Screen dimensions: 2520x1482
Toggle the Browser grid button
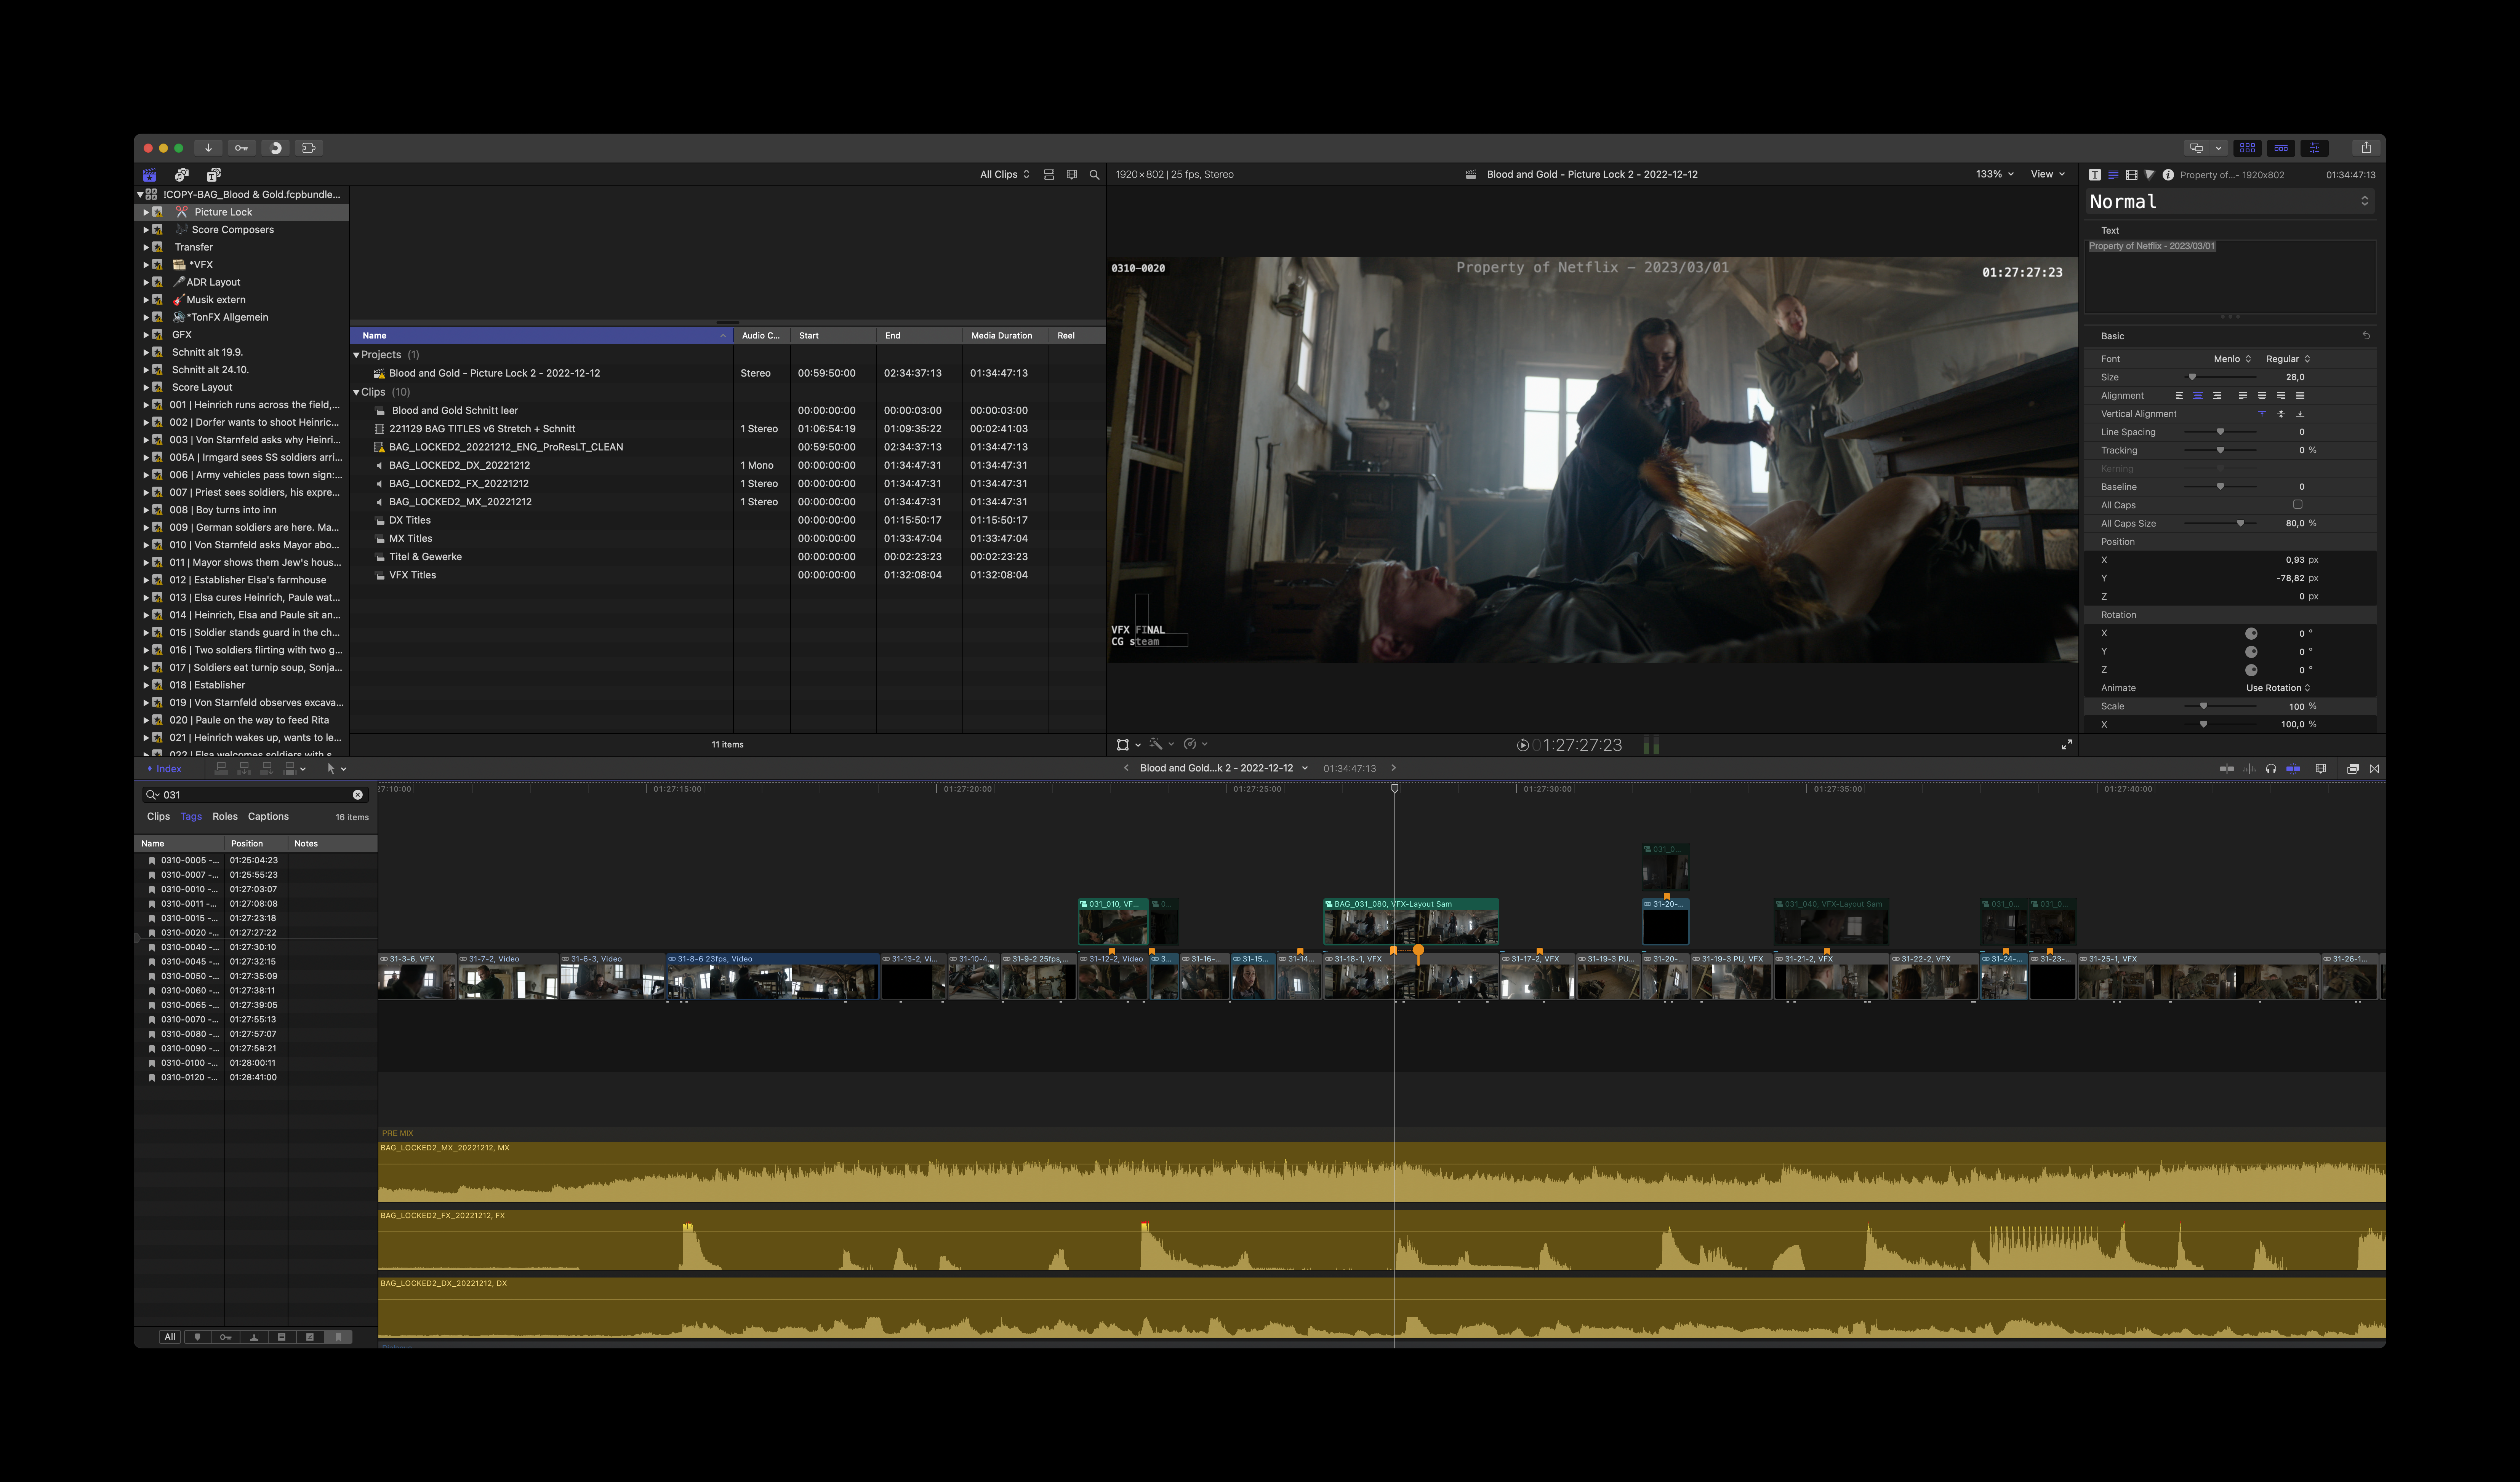(x=2247, y=148)
